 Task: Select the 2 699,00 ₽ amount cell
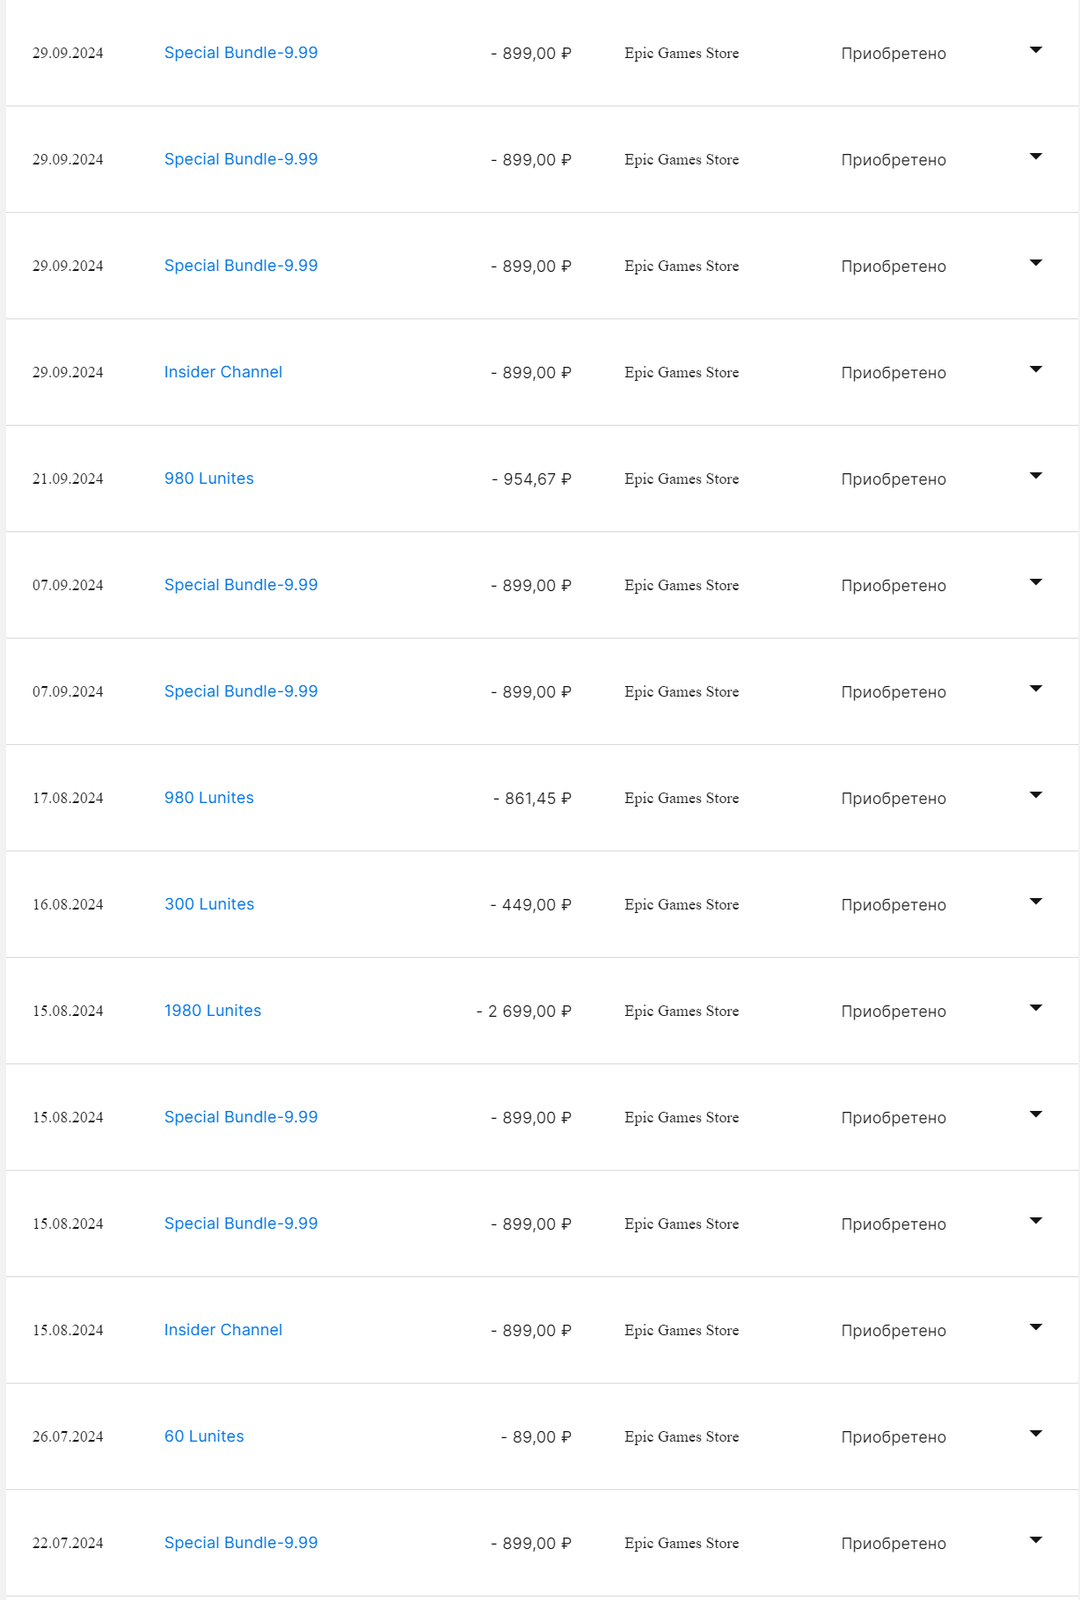coord(524,1012)
